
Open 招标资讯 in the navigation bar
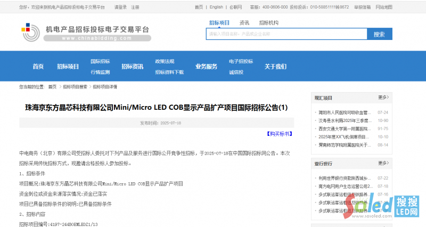pos(132,67)
